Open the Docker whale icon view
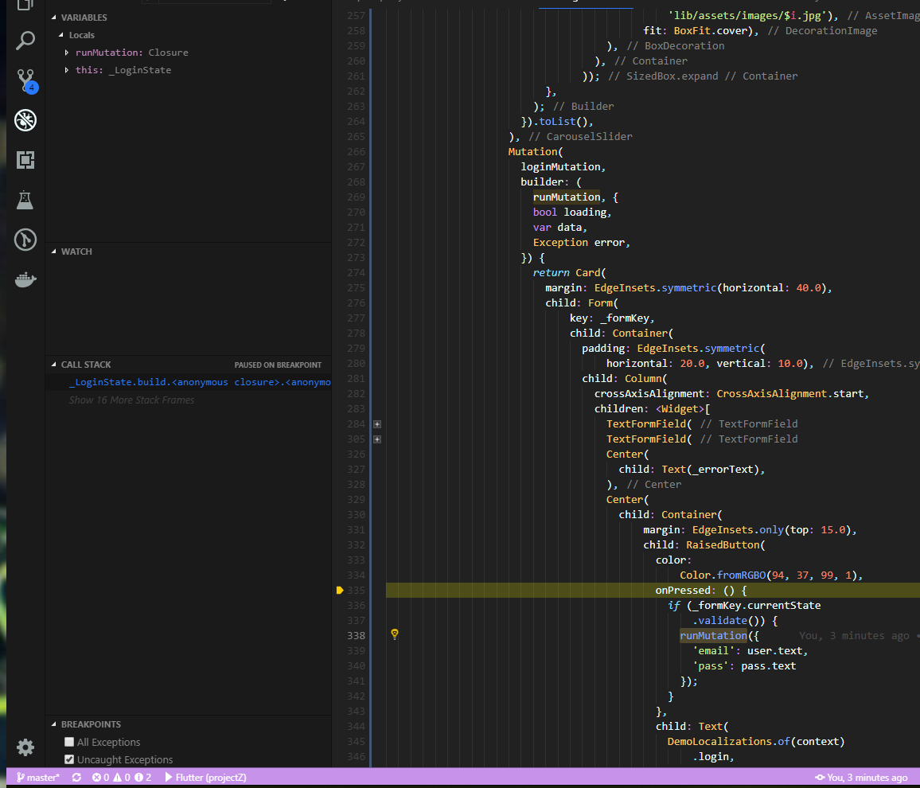Image resolution: width=920 pixels, height=788 pixels. click(25, 279)
